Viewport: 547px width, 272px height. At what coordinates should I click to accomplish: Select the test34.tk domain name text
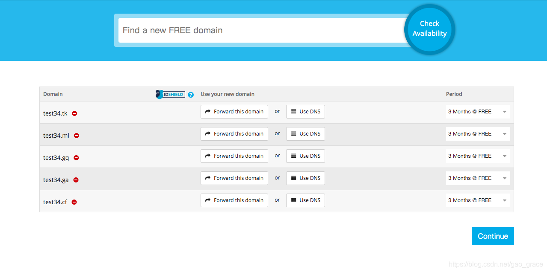click(x=55, y=113)
